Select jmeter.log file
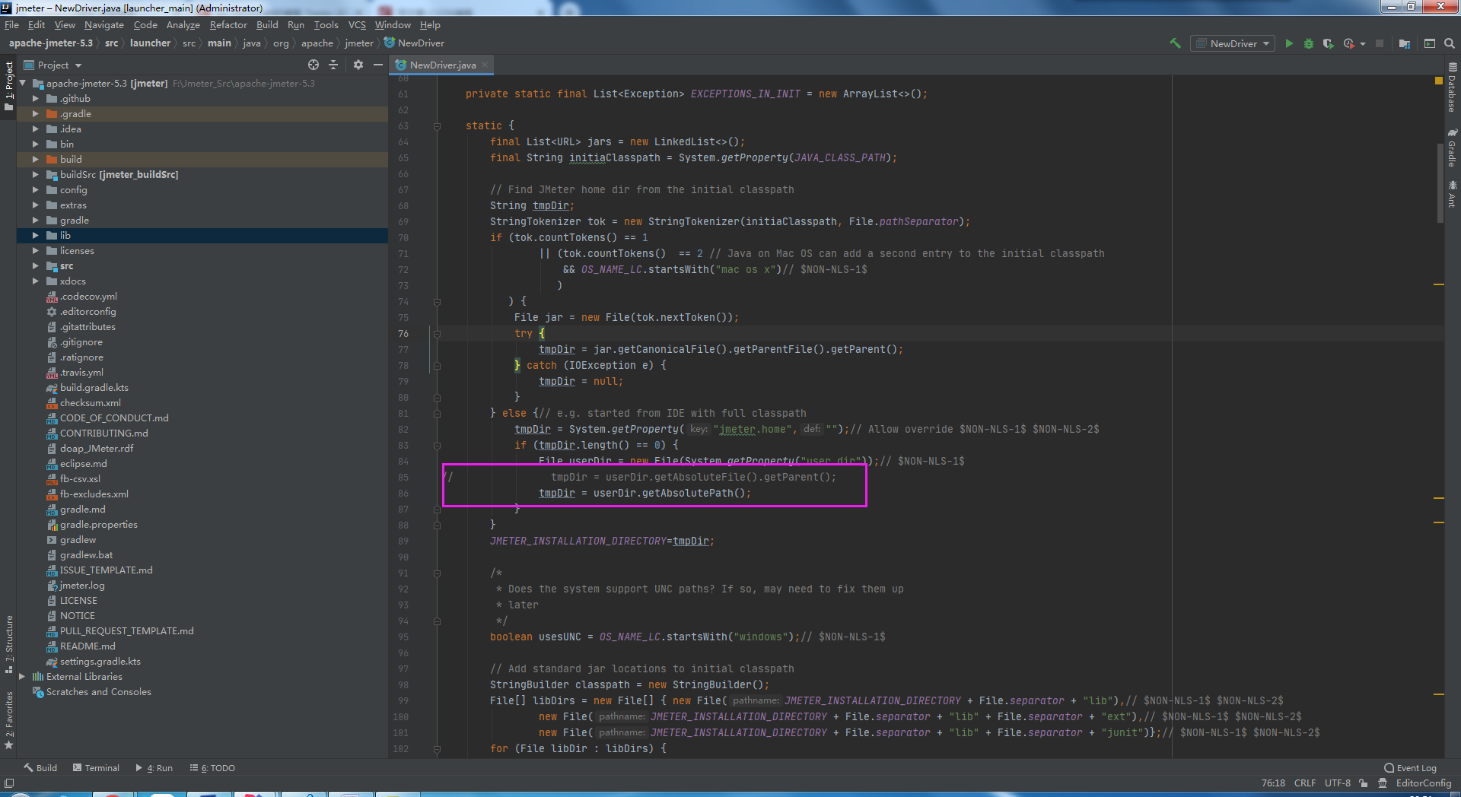 tap(81, 586)
